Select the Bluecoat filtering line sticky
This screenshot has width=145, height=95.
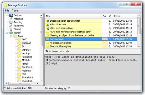[91, 46]
